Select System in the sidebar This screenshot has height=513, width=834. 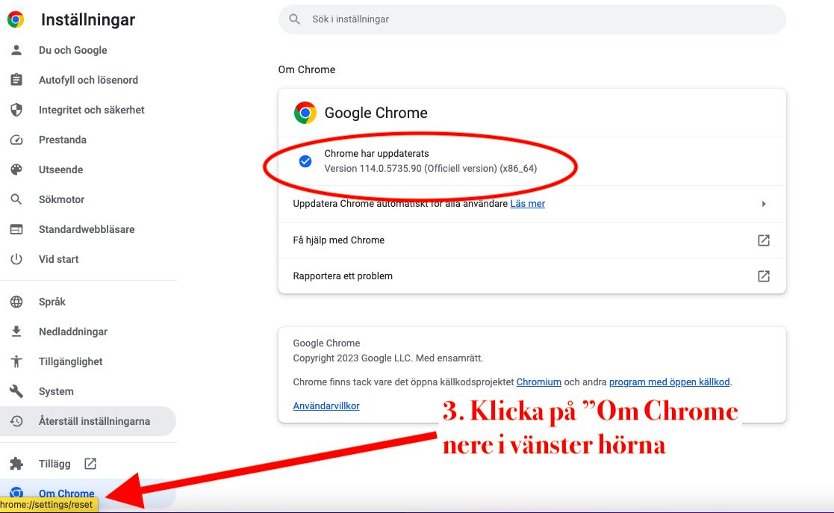click(x=56, y=391)
